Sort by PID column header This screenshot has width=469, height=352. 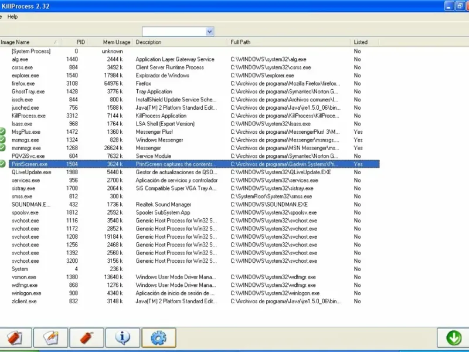[x=74, y=42]
